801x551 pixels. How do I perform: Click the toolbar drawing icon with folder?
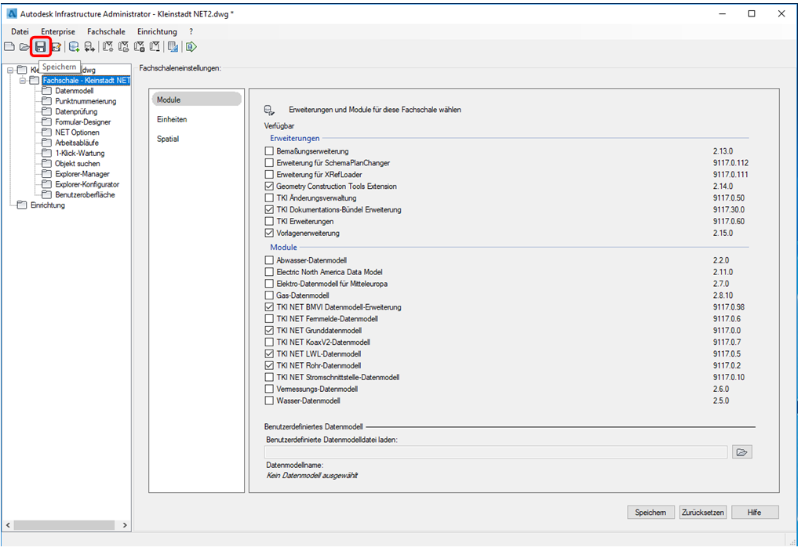click(123, 47)
